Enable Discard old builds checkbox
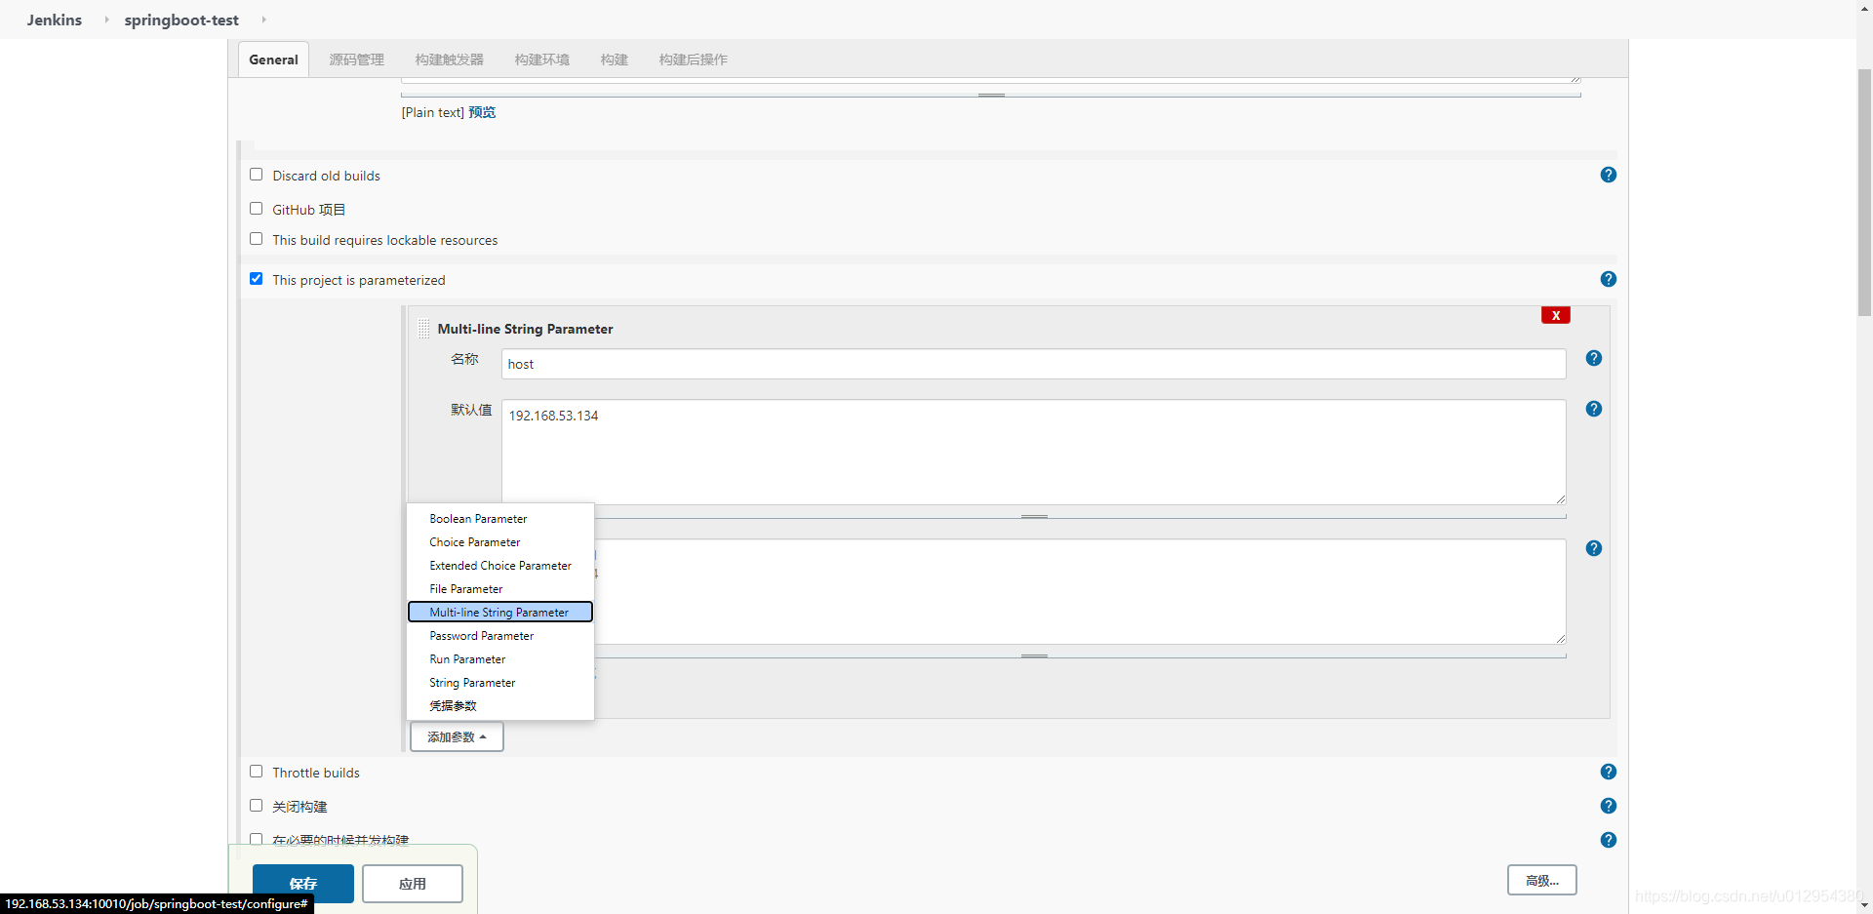Image resolution: width=1873 pixels, height=914 pixels. pyautogui.click(x=257, y=175)
